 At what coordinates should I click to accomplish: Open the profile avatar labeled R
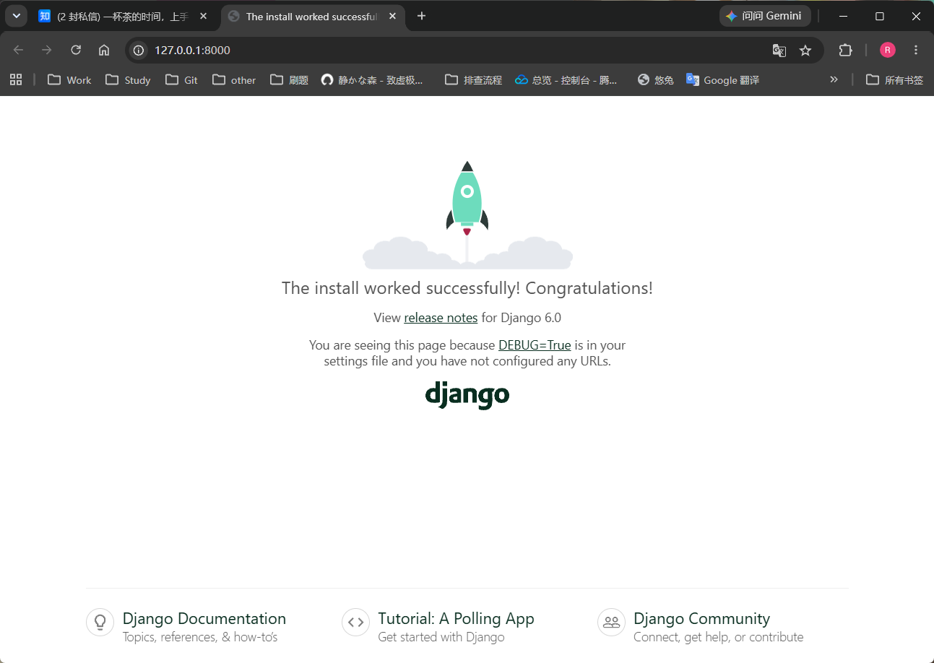(x=888, y=50)
